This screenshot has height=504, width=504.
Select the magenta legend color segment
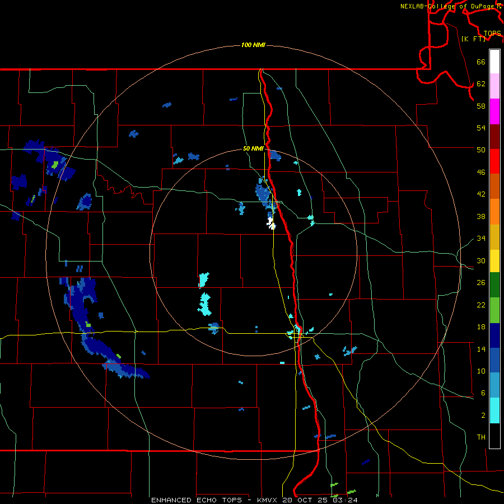pyautogui.click(x=494, y=111)
